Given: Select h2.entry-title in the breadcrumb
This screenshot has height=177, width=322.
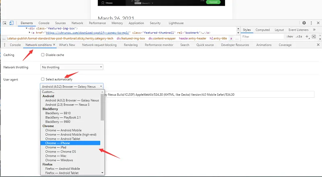Looking at the screenshot, I should (x=218, y=38).
